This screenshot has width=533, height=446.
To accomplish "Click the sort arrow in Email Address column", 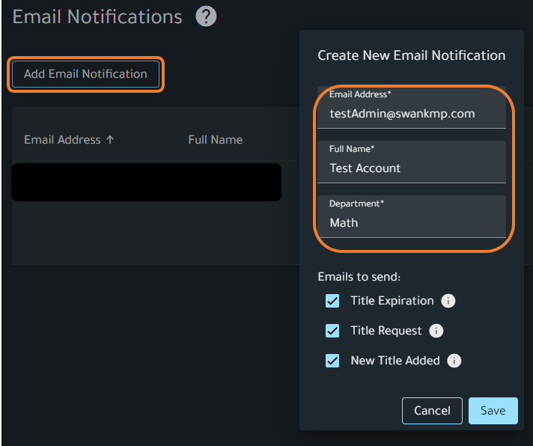I will pos(110,139).
